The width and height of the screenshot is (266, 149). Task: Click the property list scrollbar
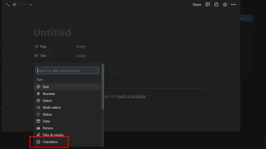click(x=103, y=87)
